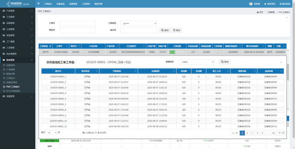Click the 信息部 user avatar
This screenshot has width=295, height=149.
(x=250, y=4)
